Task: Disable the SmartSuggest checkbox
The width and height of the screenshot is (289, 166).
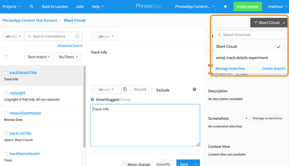Action: 92,99
